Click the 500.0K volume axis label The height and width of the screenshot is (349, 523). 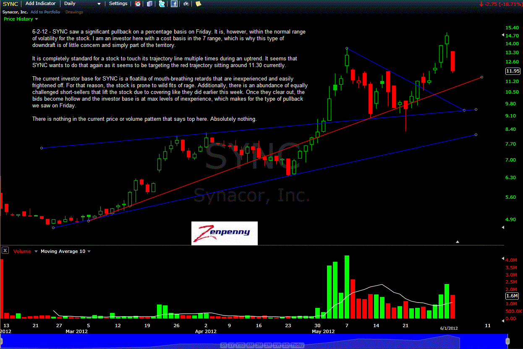tap(514, 311)
